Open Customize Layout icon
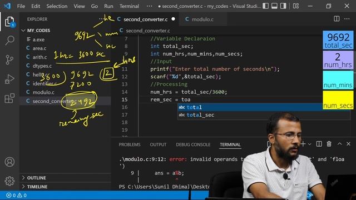 pyautogui.click(x=295, y=6)
